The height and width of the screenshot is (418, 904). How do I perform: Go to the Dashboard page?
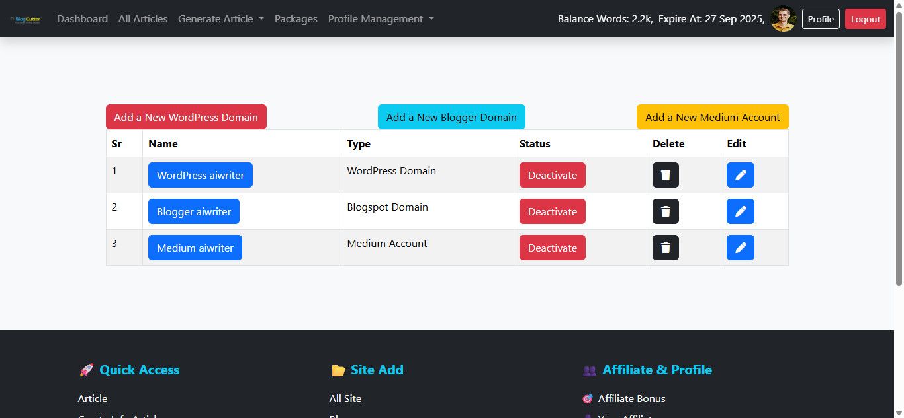coord(82,19)
